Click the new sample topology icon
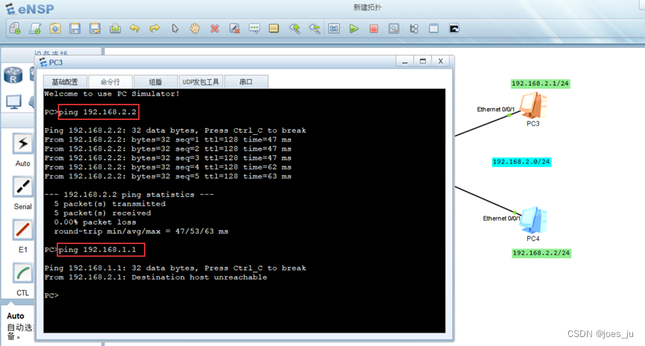The width and height of the screenshot is (645, 346). tap(35, 28)
